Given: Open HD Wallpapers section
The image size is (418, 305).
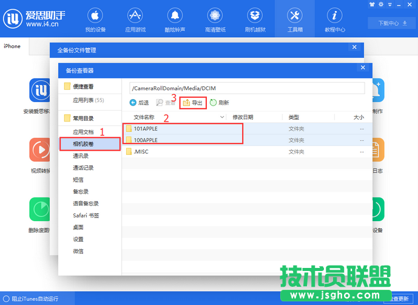Looking at the screenshot, I should [x=215, y=20].
